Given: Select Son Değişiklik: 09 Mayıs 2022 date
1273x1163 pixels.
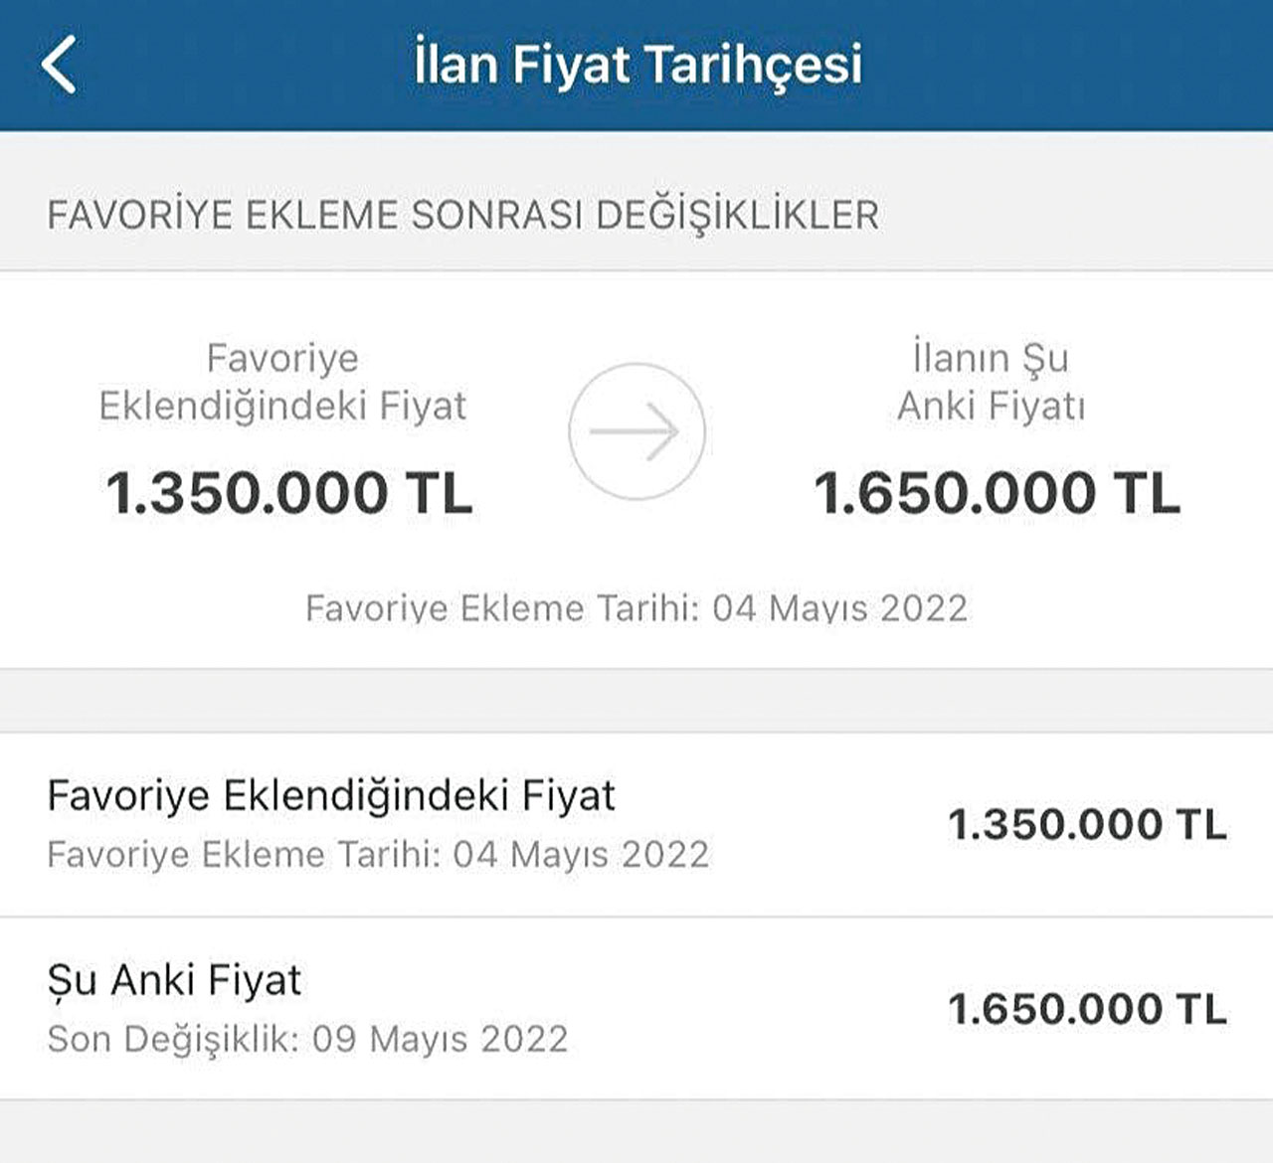Looking at the screenshot, I should 305,1038.
